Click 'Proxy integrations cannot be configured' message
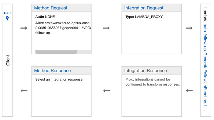Viewport: 214px width, 120px height. [153, 82]
